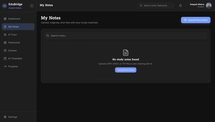The height and width of the screenshot is (122, 215).
Task: Click the AI Timetable calendar icon
Action: click(5, 58)
